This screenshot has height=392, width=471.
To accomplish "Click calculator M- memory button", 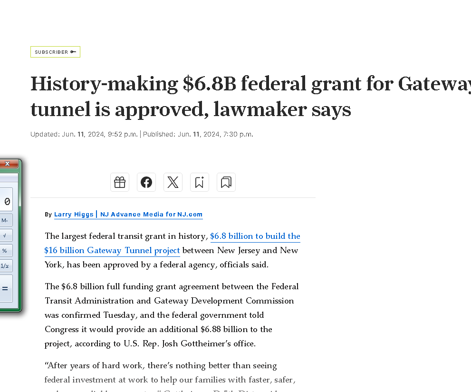I will click(x=5, y=220).
